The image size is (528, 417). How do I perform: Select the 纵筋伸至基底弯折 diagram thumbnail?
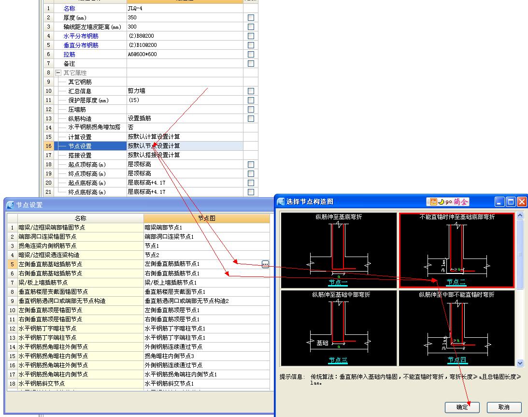point(339,250)
